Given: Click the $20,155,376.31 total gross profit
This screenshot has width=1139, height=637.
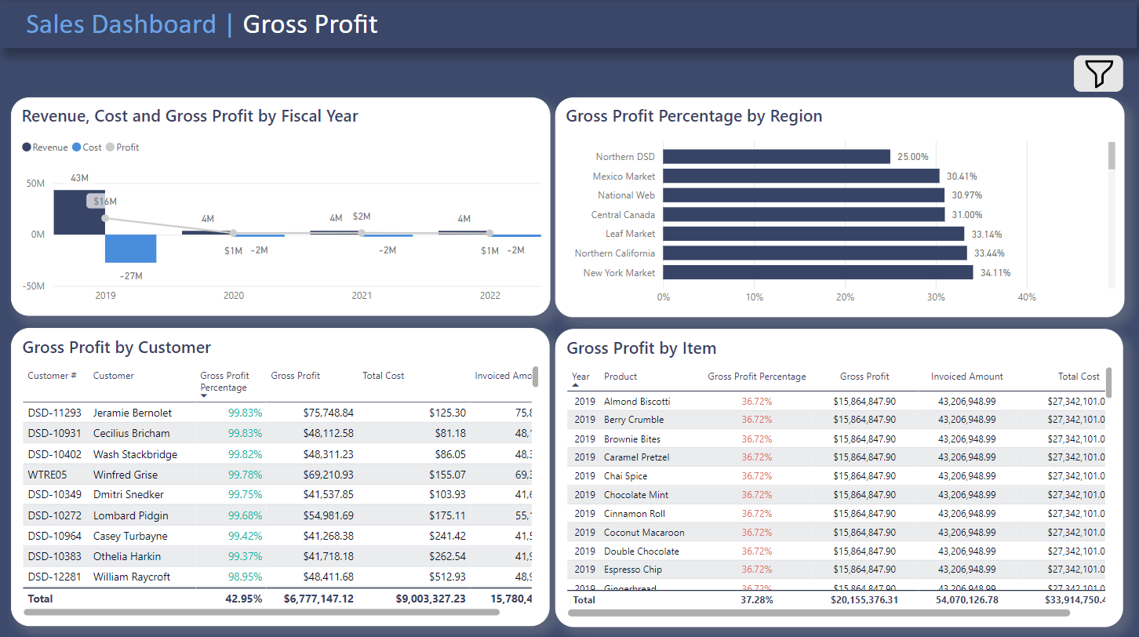Looking at the screenshot, I should [864, 599].
